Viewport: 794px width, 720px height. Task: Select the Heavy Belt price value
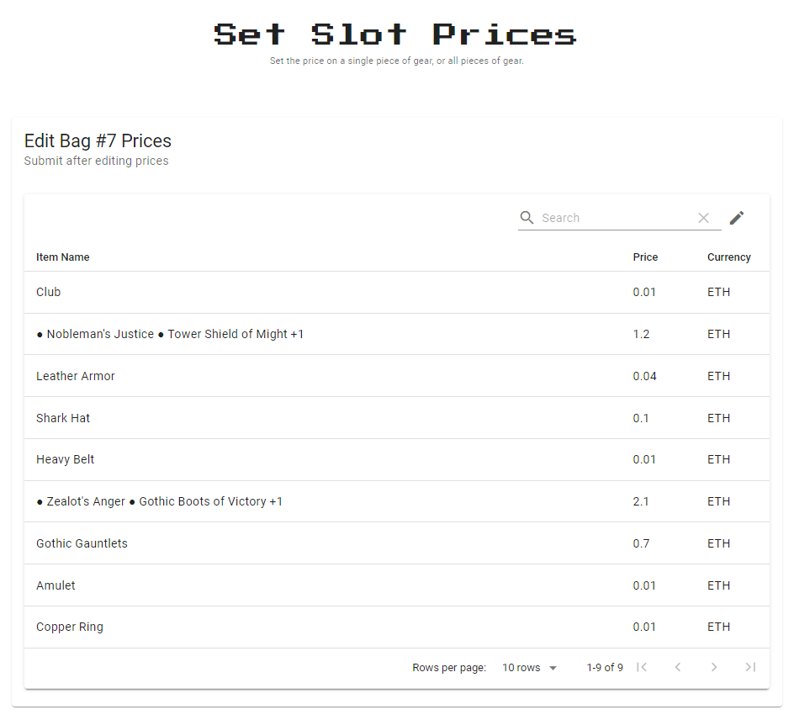click(x=644, y=459)
